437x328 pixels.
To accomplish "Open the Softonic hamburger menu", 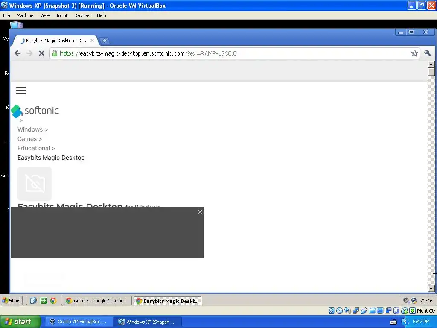I will 21,91.
